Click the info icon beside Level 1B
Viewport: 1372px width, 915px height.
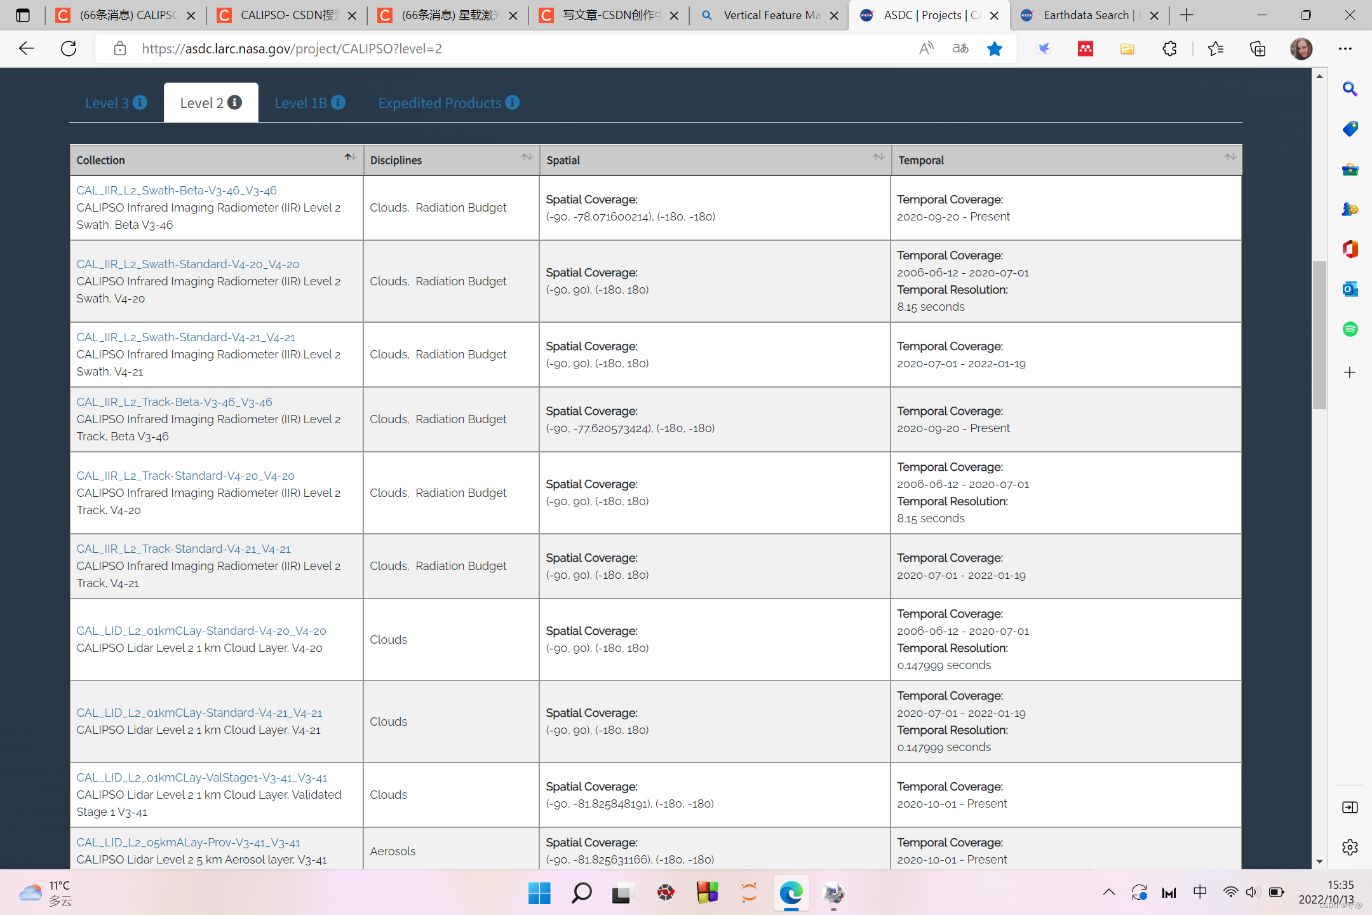[339, 102]
